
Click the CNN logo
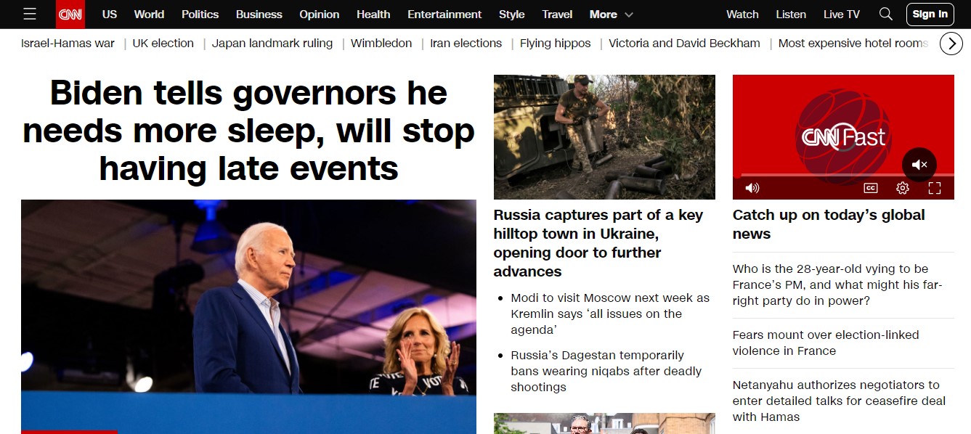click(70, 14)
